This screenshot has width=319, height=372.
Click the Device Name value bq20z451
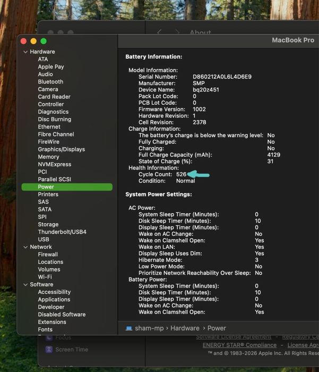(206, 90)
